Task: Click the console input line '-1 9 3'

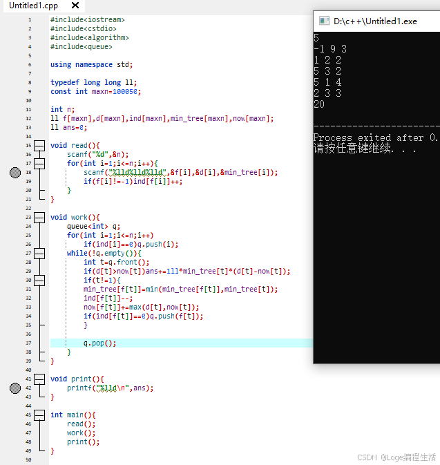Action: pyautogui.click(x=330, y=49)
